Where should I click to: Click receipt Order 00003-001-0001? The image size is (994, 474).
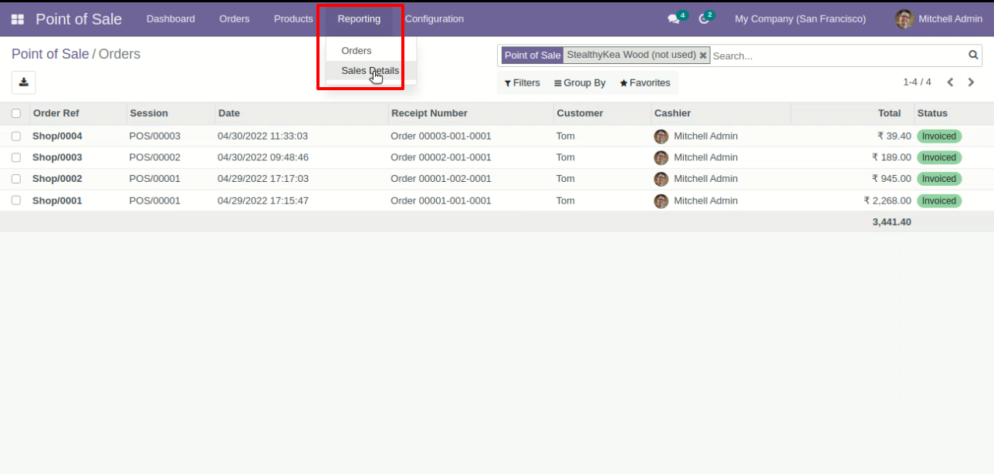coord(441,136)
